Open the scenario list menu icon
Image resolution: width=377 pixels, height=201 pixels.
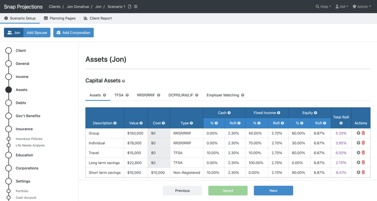[135, 7]
